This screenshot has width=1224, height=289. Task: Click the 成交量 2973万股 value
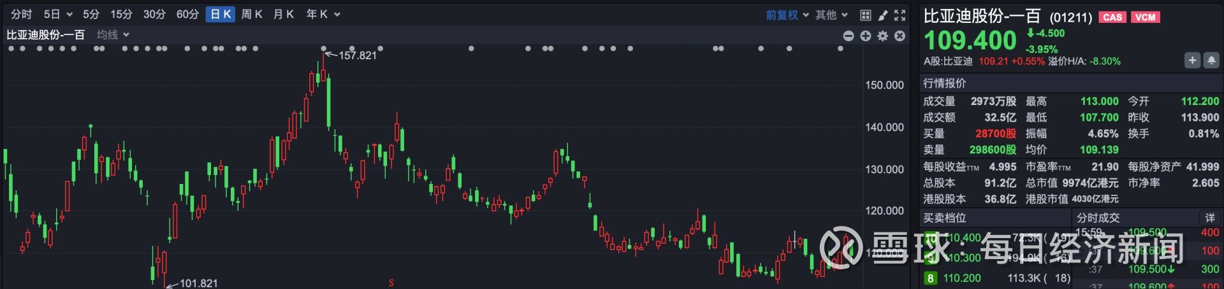click(x=993, y=101)
